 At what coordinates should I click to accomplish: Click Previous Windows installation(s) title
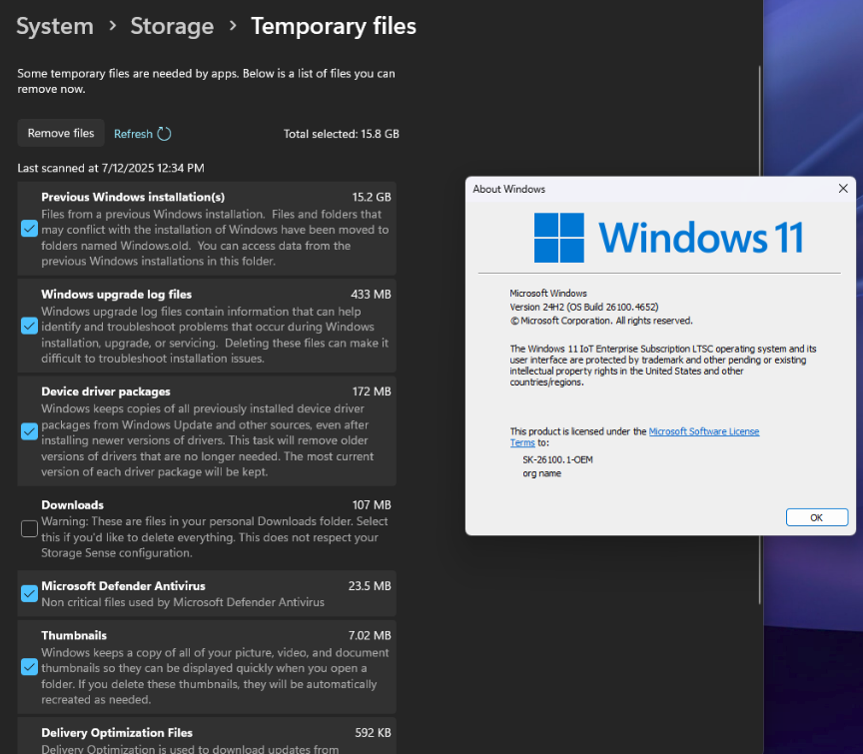pos(133,197)
